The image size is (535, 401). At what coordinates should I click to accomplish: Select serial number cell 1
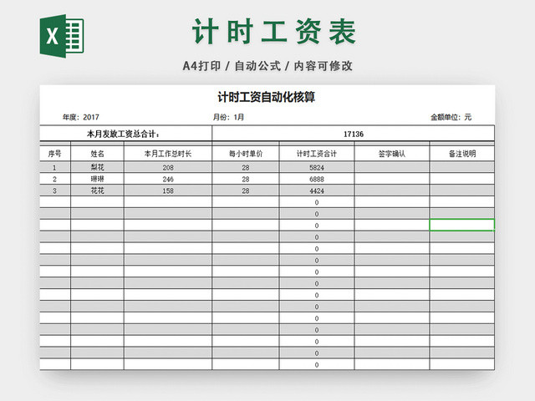pyautogui.click(x=55, y=167)
